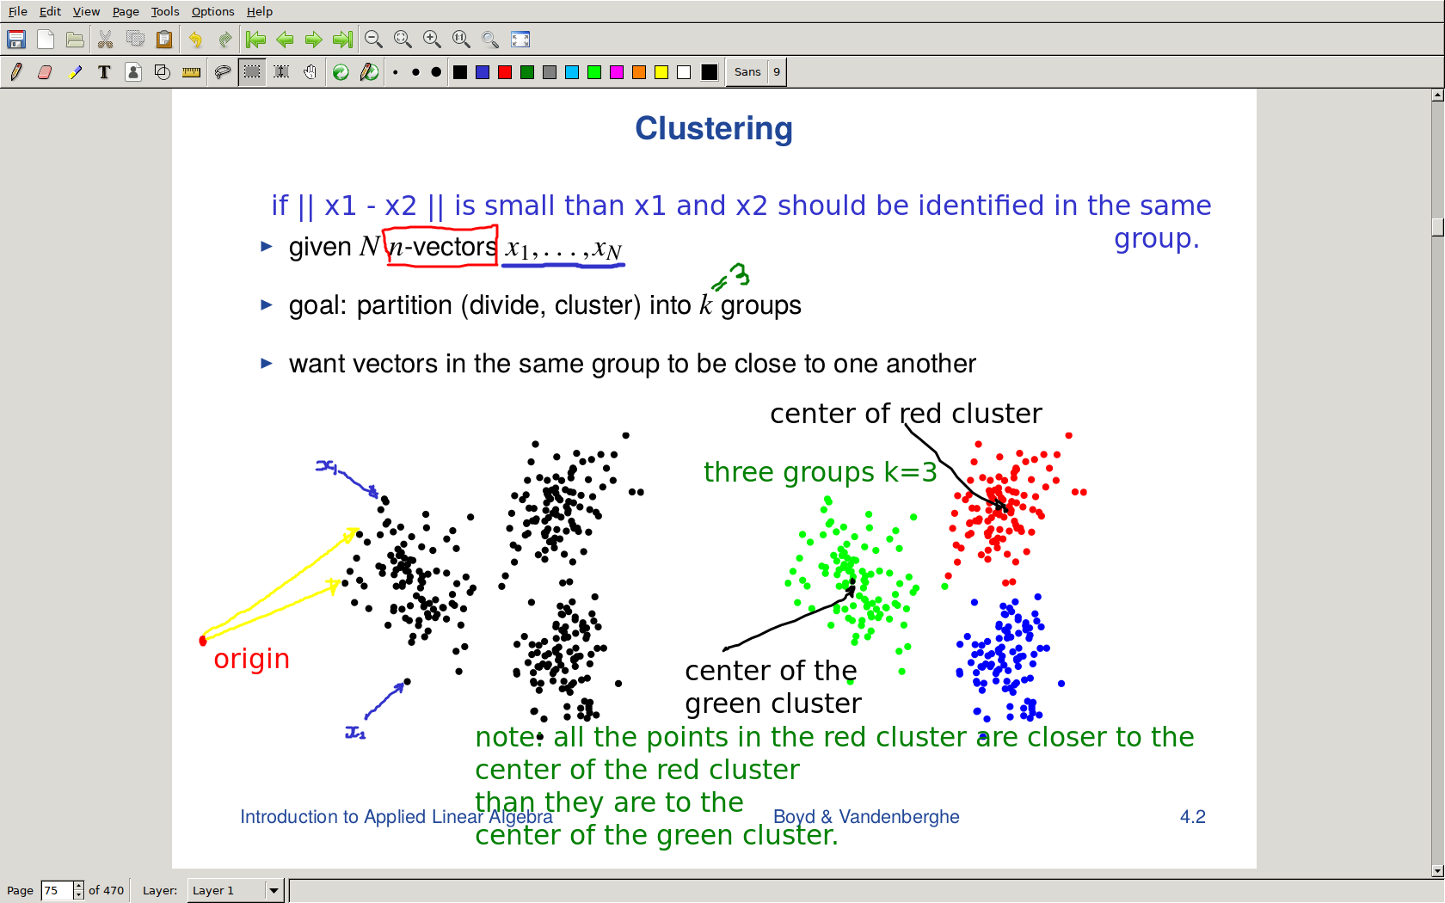Select the Highlighter tool

click(x=75, y=72)
